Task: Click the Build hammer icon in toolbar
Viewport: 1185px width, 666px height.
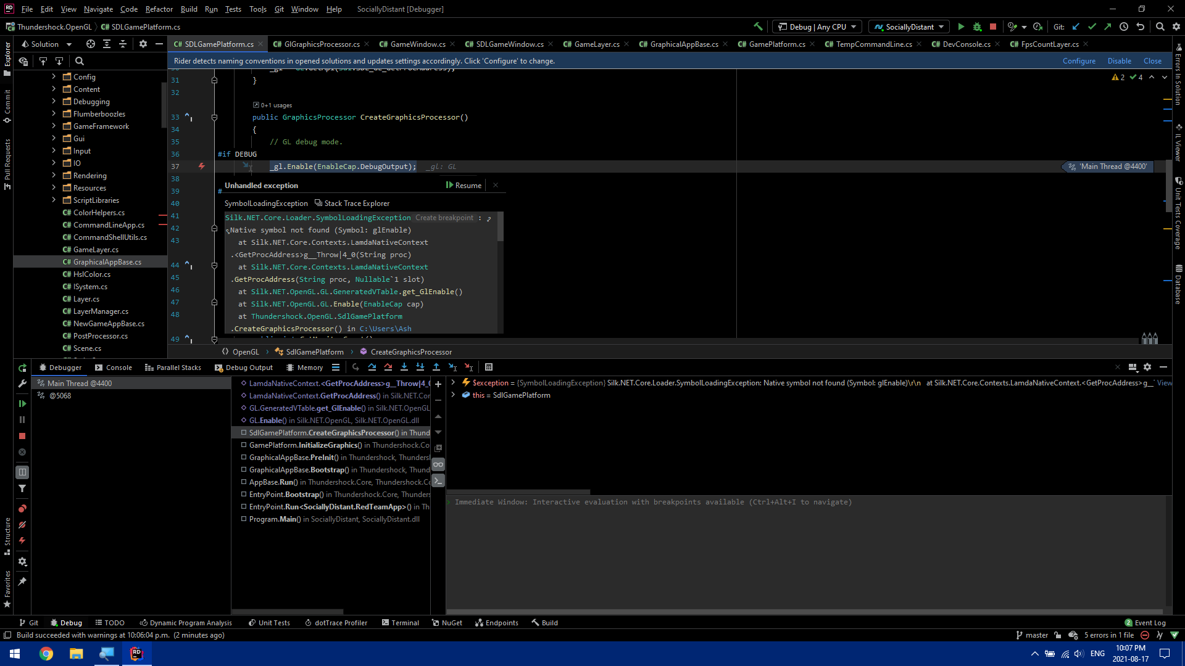Action: (x=758, y=27)
